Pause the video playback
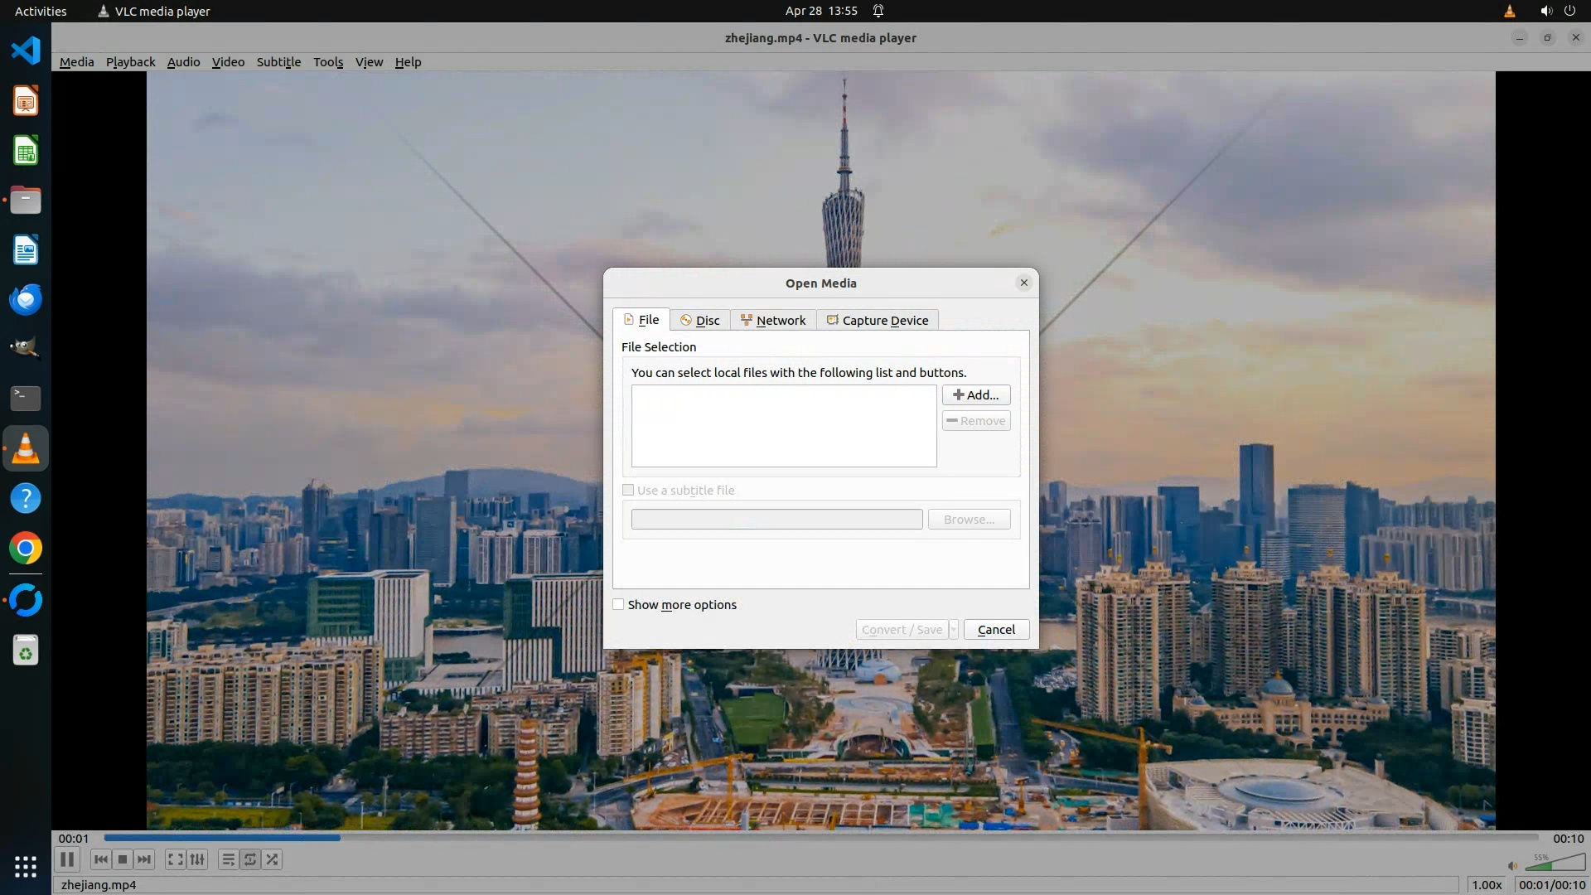This screenshot has width=1591, height=895. click(67, 859)
